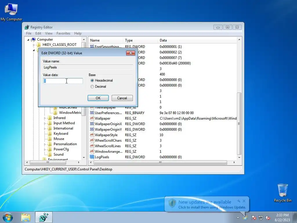Open the Recycle Bin desktop icon
Image resolution: width=297 pixels, height=223 pixels.
[282, 193]
